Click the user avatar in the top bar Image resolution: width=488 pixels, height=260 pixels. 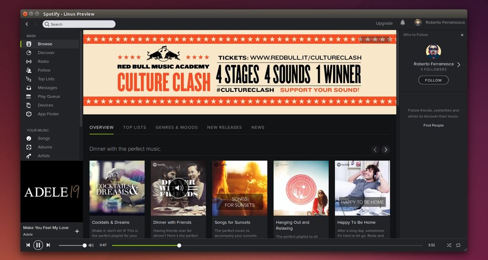418,22
